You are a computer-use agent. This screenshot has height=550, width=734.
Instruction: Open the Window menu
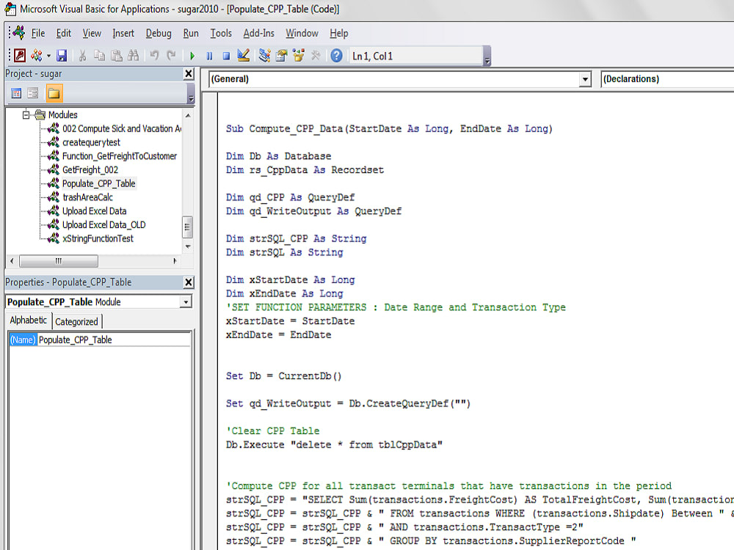coord(302,33)
